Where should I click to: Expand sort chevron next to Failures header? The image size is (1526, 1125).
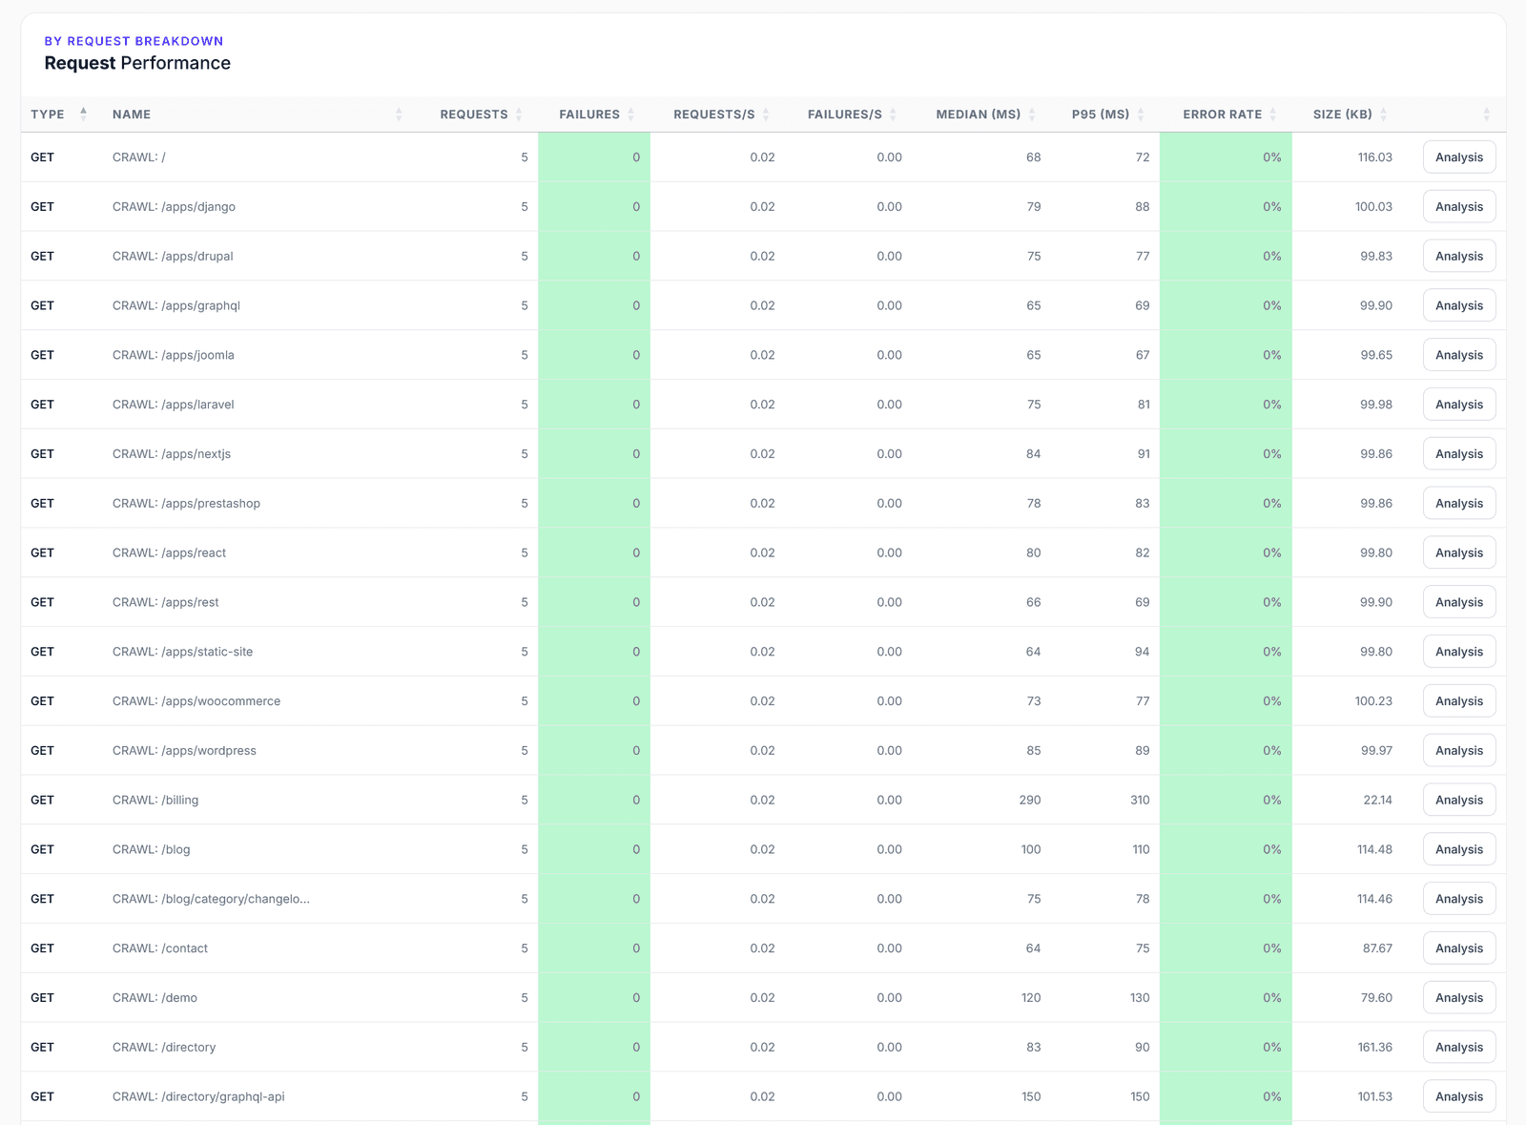(632, 114)
